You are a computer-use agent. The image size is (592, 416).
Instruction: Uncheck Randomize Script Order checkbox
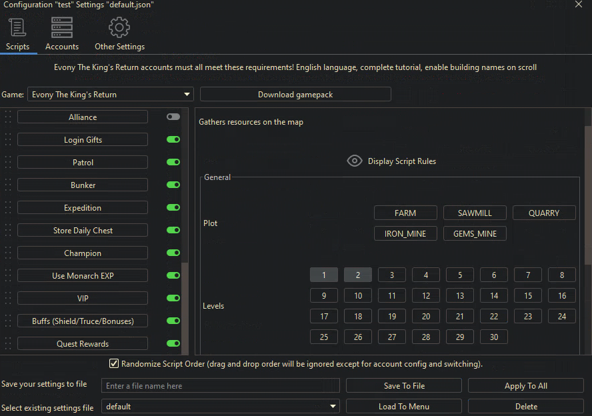[114, 364]
